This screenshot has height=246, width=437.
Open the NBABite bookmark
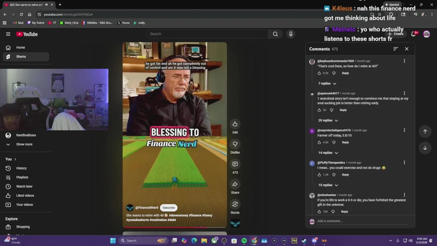[x=97, y=23]
